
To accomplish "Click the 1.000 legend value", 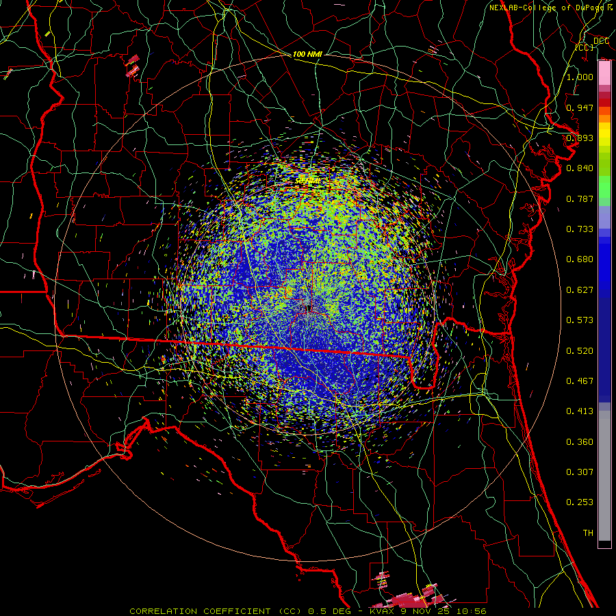I will (x=580, y=77).
